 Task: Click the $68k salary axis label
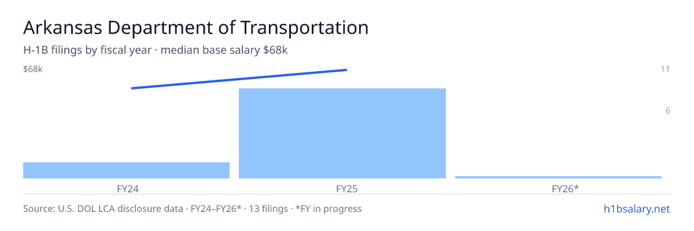(x=33, y=69)
